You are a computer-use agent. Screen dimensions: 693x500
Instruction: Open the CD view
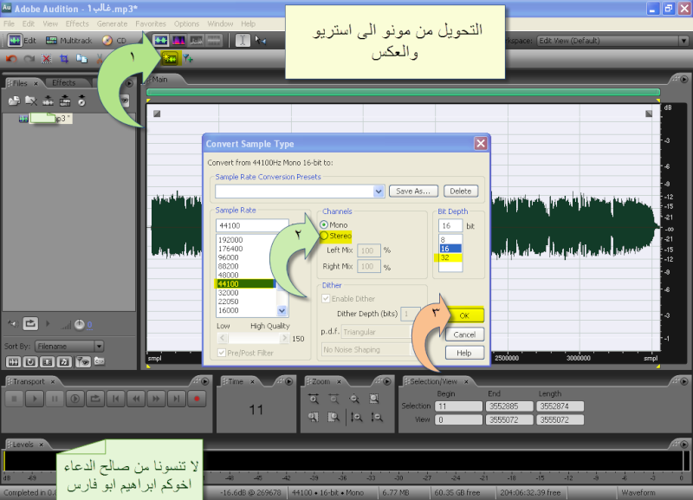[113, 41]
